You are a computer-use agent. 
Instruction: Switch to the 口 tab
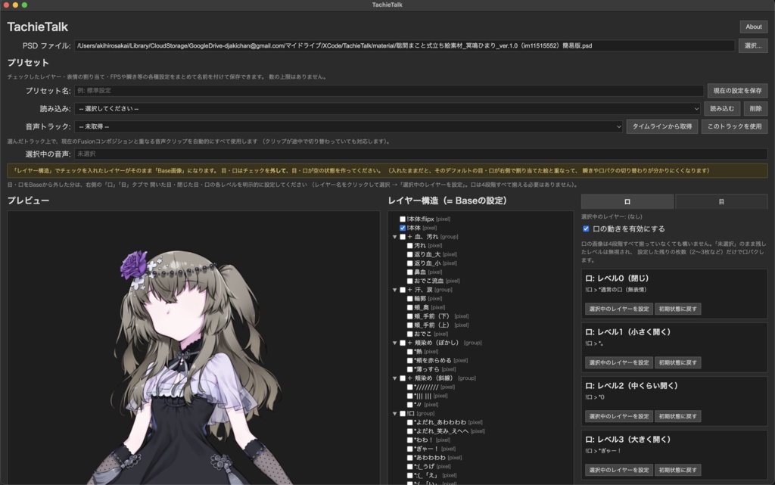627,201
